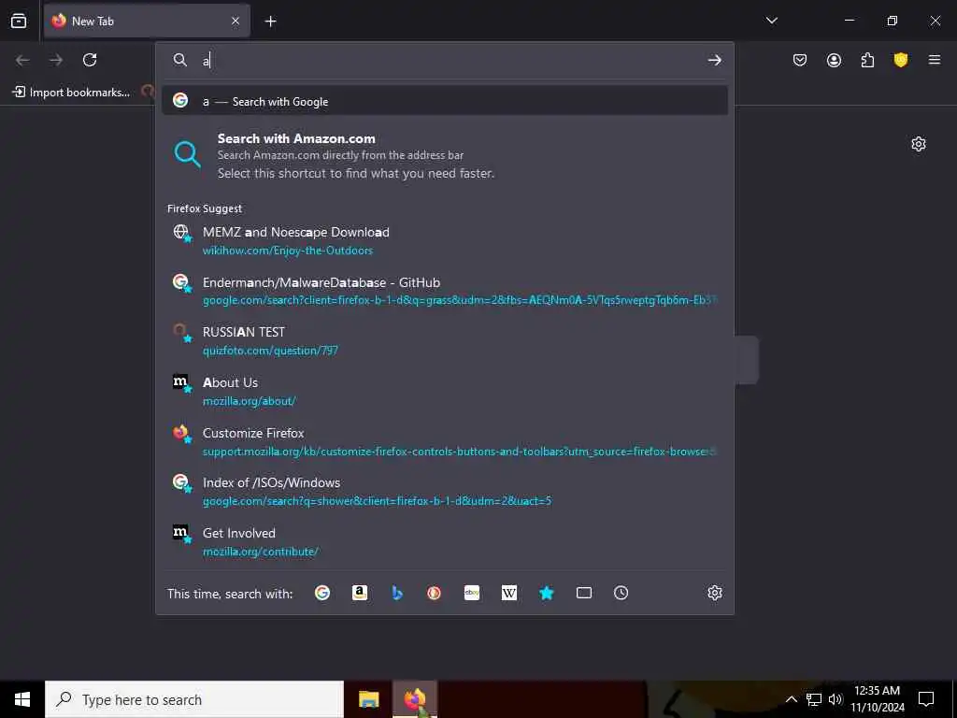The height and width of the screenshot is (718, 957).
Task: Click wikihow.com/Enjoy-the-Outdoors URL
Action: (288, 251)
